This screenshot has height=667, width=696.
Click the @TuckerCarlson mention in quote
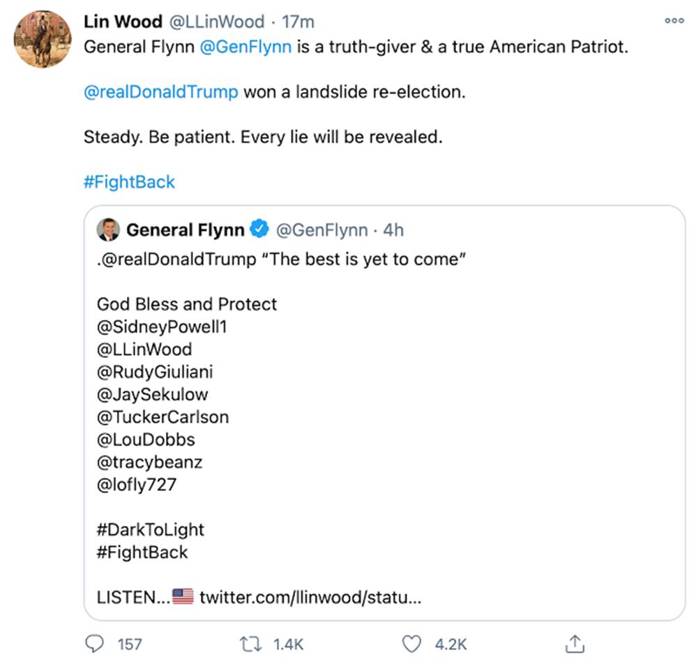click(163, 417)
